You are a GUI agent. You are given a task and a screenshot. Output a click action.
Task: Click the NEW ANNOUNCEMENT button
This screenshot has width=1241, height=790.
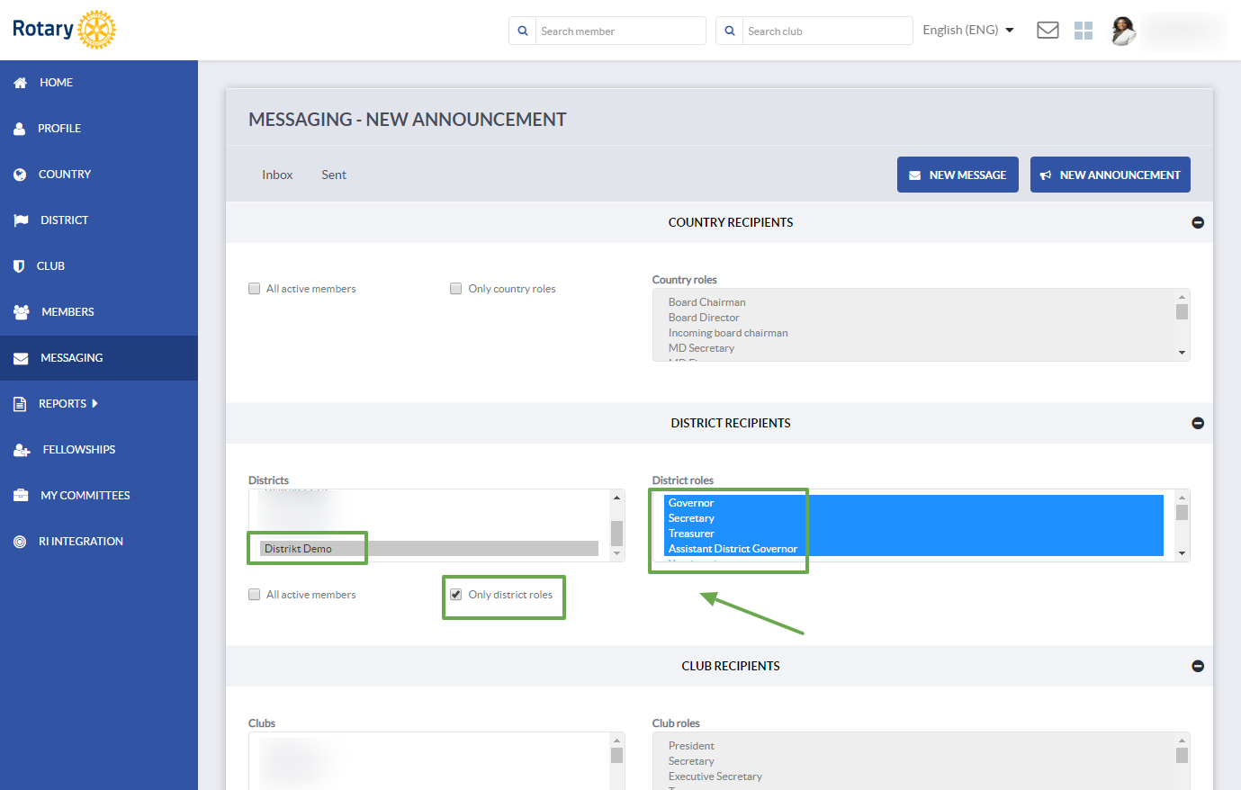click(1111, 175)
